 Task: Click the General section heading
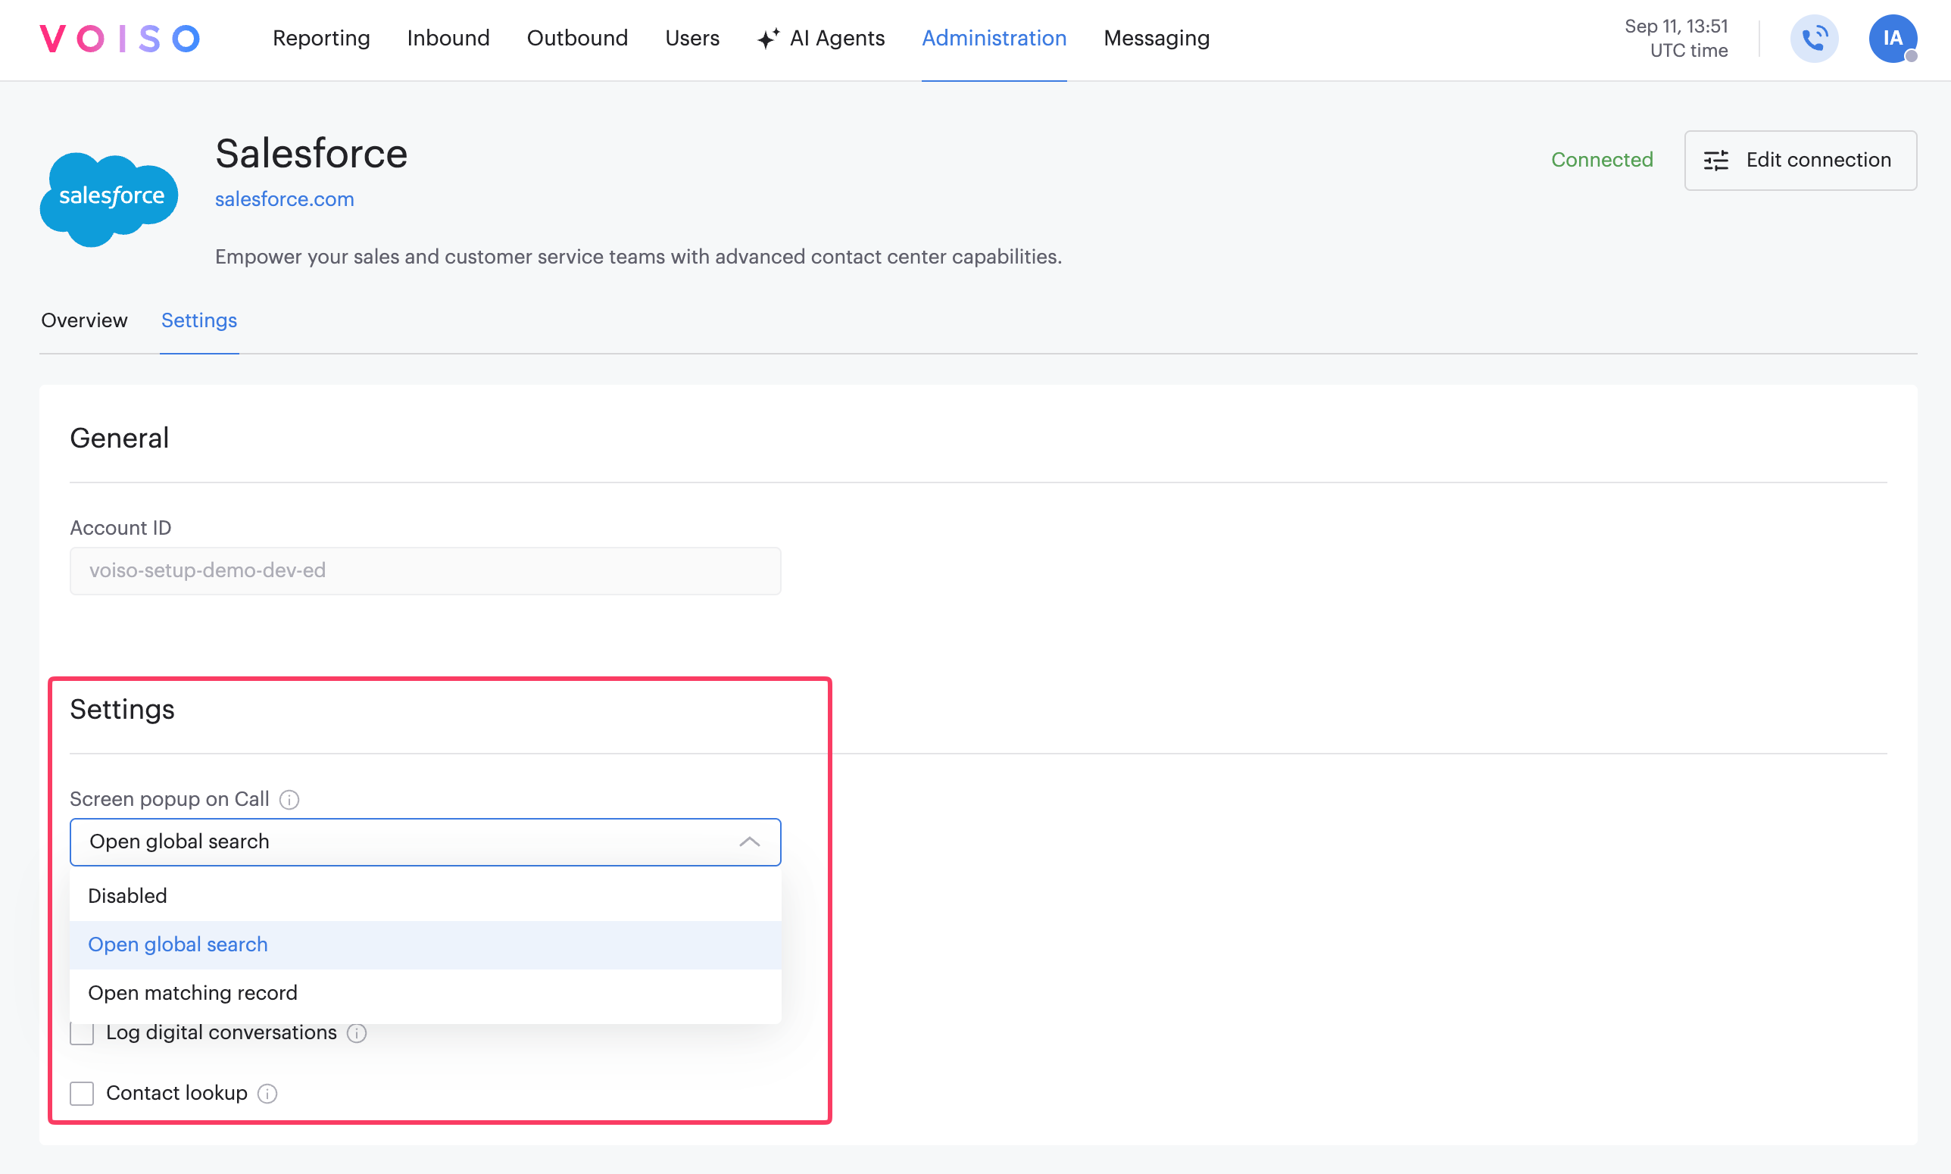120,439
